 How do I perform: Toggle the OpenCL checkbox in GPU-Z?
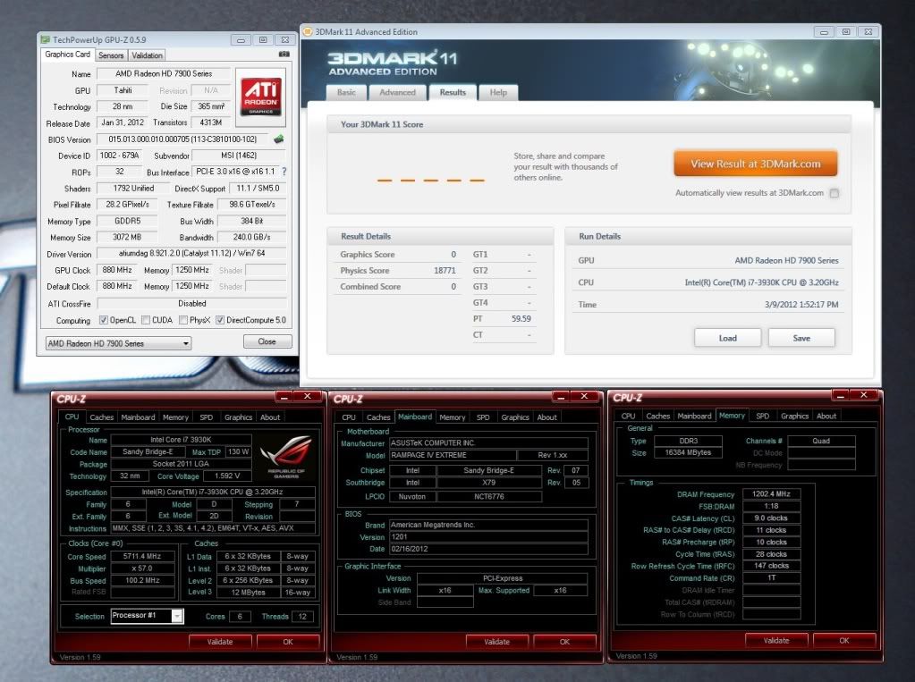click(103, 320)
